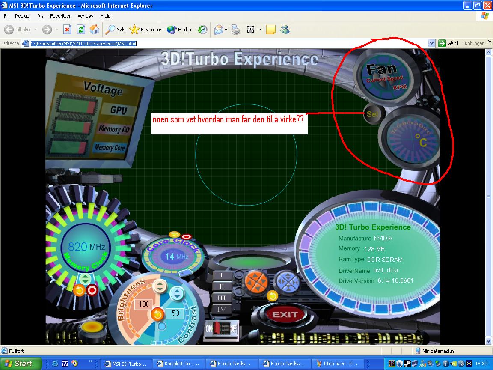Click the Core Clock yellow reset icon
The width and height of the screenshot is (493, 370).
tap(174, 234)
